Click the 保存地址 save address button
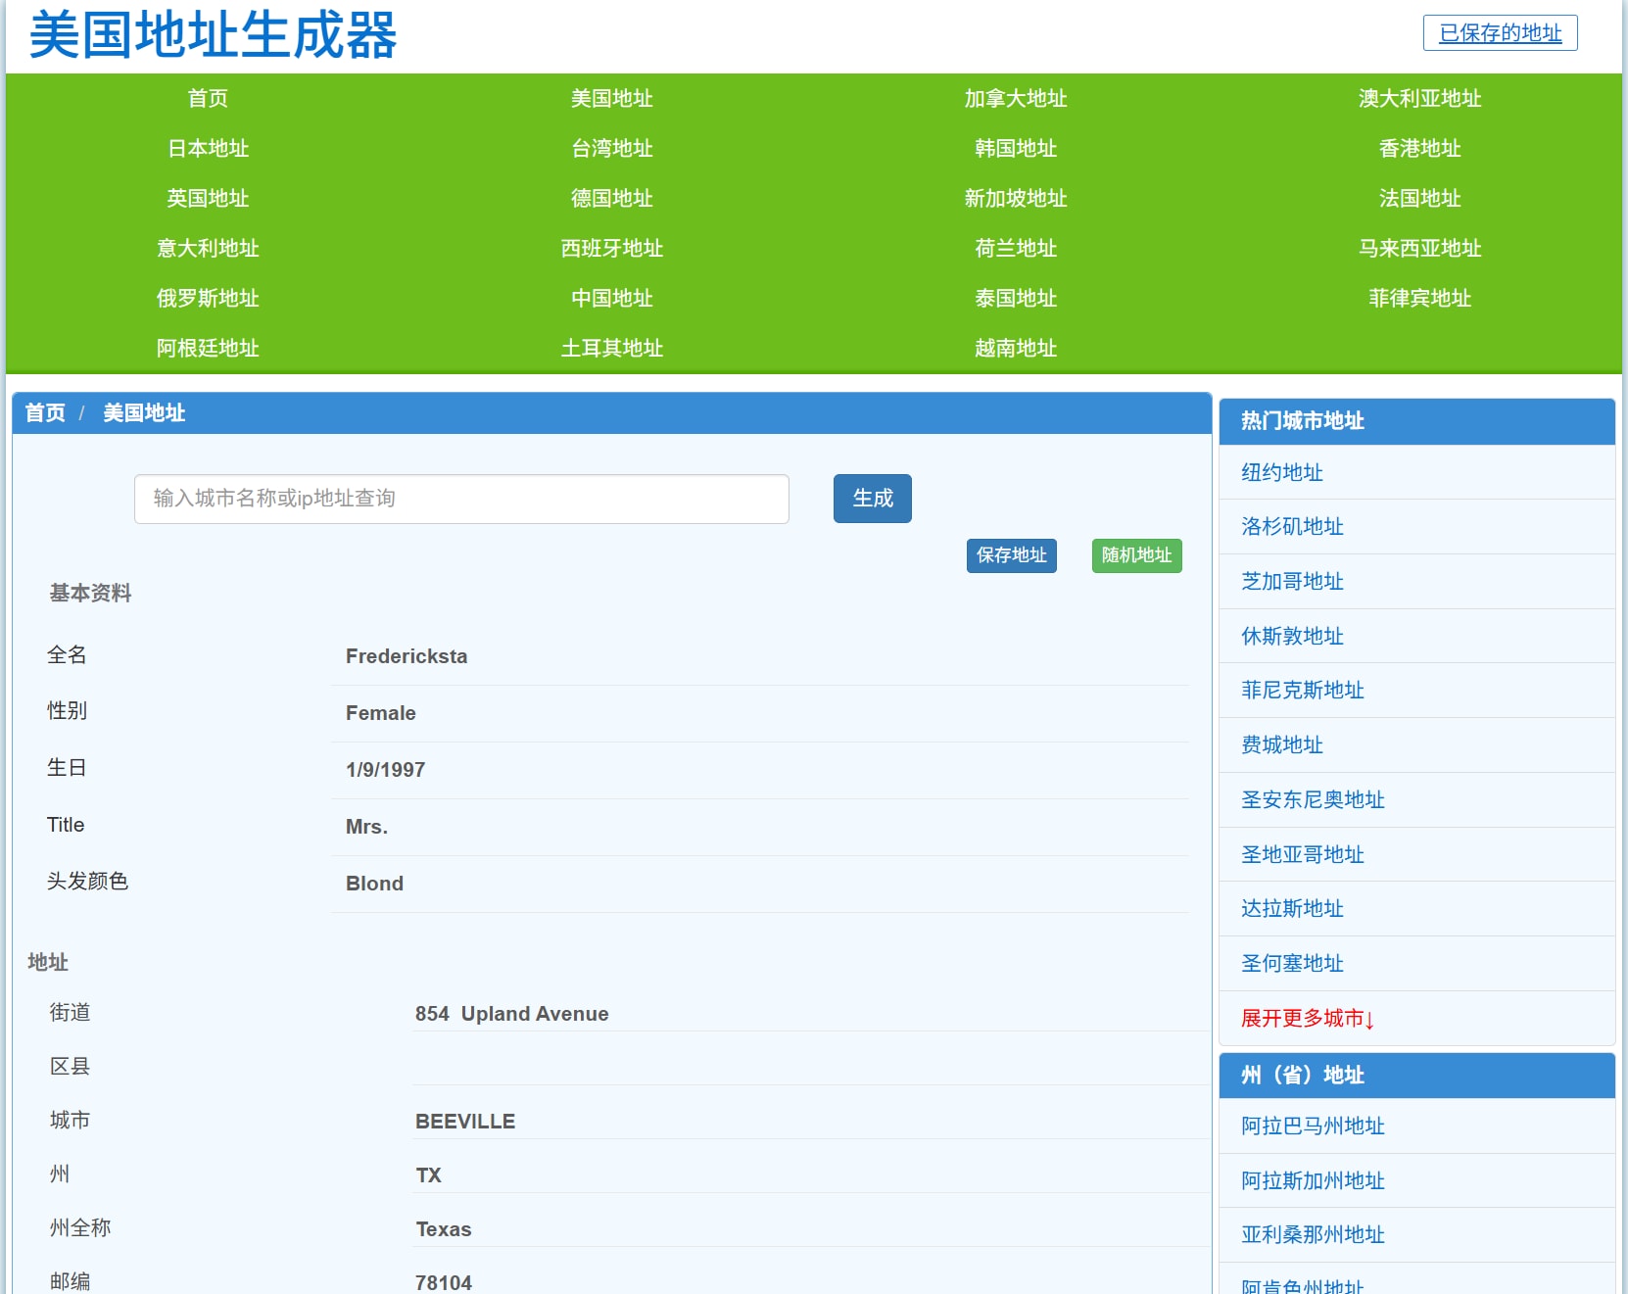 [x=1011, y=555]
